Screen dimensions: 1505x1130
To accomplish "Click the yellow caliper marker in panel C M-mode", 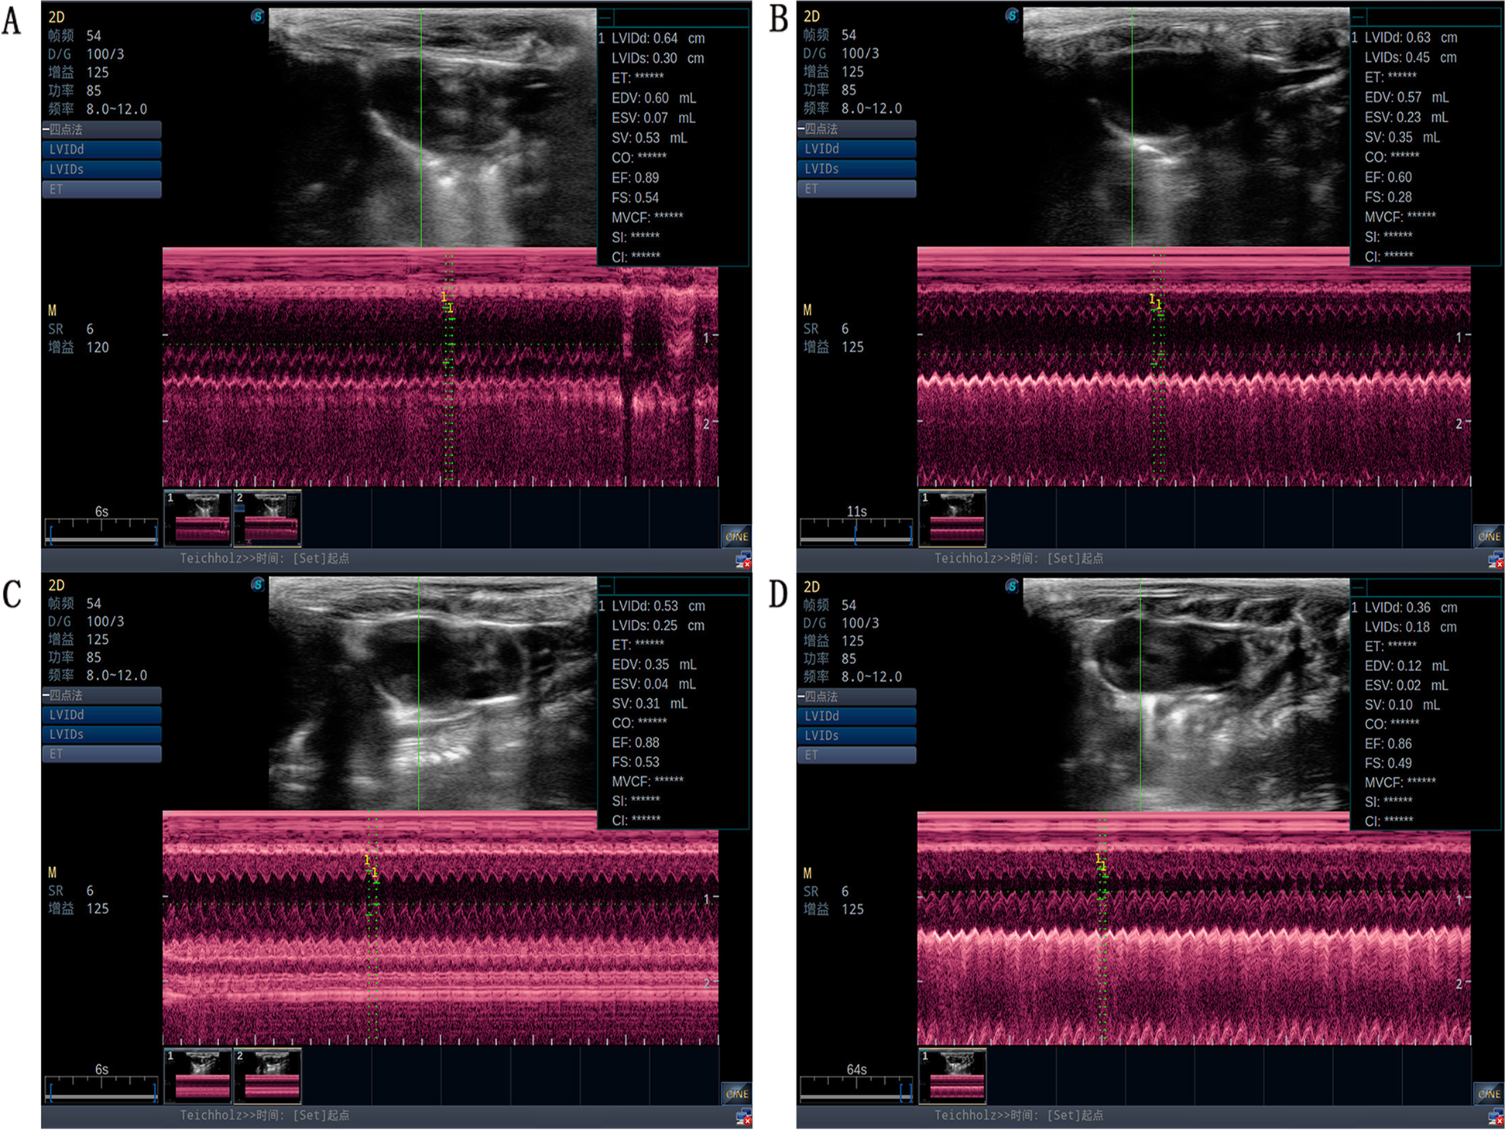I will pyautogui.click(x=371, y=867).
